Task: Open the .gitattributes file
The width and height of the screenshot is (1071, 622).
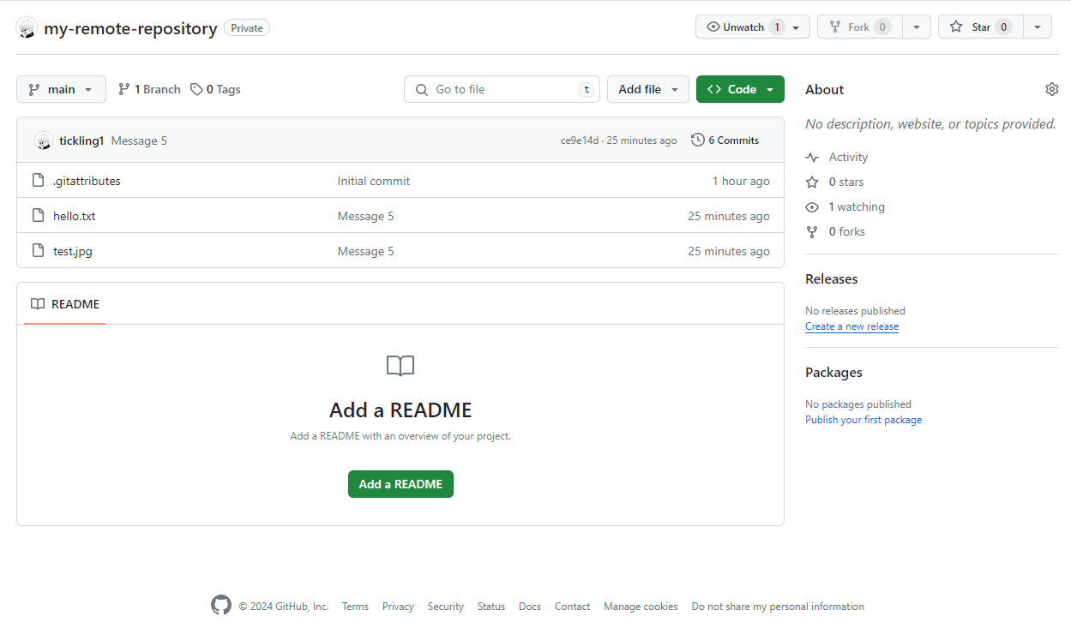Action: tap(87, 181)
